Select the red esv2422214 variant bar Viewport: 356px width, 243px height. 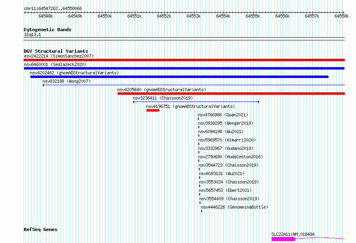point(184,60)
